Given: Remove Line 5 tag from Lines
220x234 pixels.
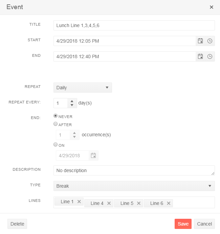Looking at the screenshot, I should pos(139,203).
